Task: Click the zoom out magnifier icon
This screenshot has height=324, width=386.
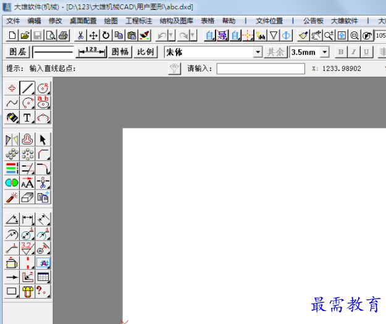Action: 355,36
